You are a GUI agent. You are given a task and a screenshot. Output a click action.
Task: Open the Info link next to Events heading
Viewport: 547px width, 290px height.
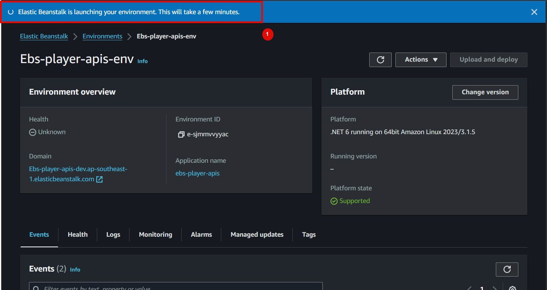75,270
